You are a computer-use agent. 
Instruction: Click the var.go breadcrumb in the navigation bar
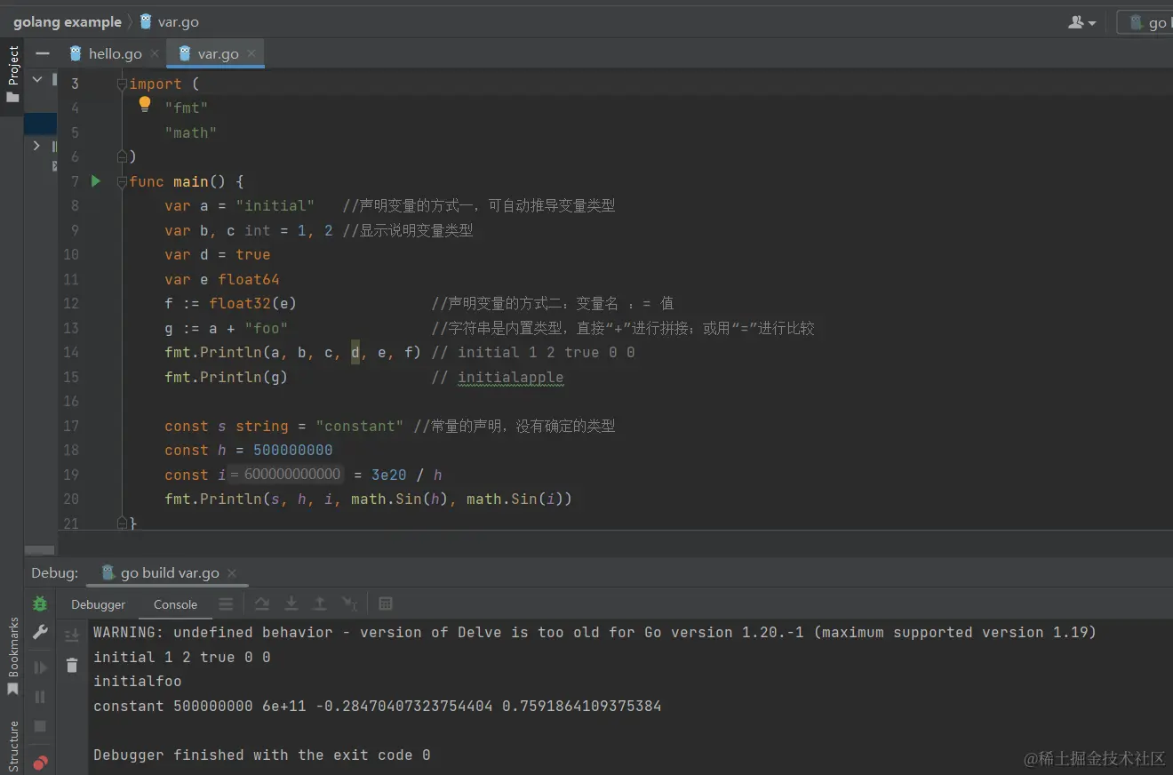tap(169, 22)
